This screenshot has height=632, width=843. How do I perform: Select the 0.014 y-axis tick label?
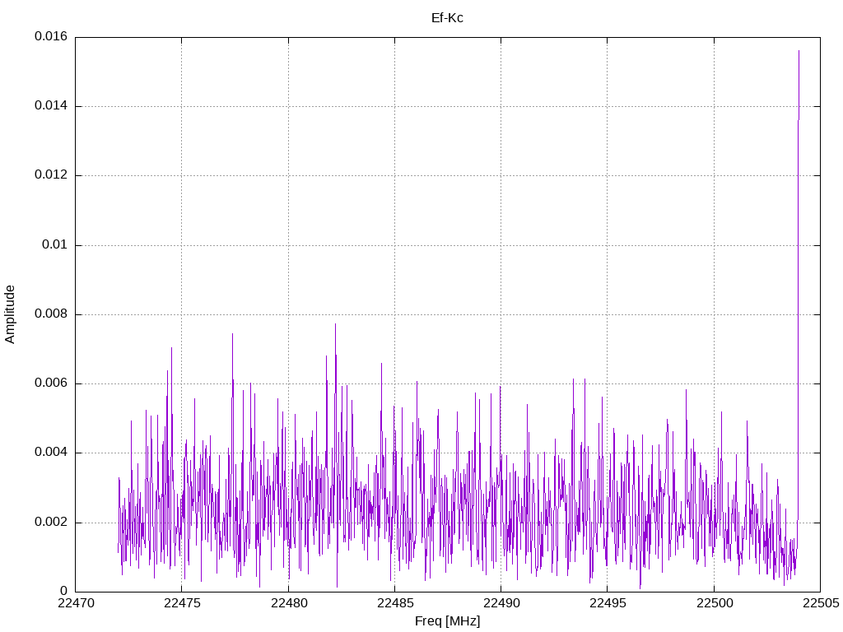tap(50, 106)
